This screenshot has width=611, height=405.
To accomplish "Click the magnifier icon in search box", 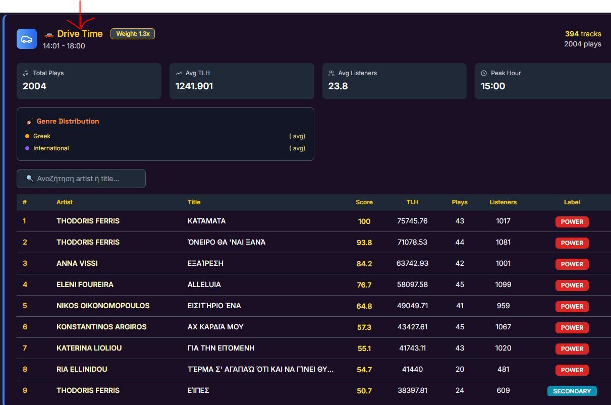I will [x=30, y=179].
